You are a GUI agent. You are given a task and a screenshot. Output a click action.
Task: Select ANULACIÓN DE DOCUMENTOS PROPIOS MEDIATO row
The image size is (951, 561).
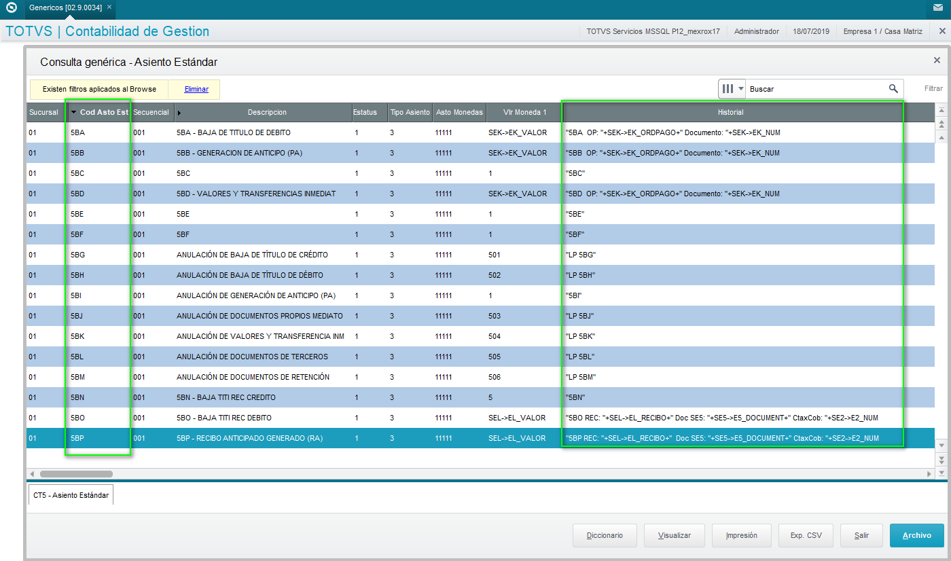coord(480,316)
